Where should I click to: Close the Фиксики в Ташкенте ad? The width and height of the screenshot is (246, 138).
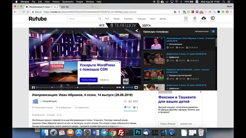point(201,92)
